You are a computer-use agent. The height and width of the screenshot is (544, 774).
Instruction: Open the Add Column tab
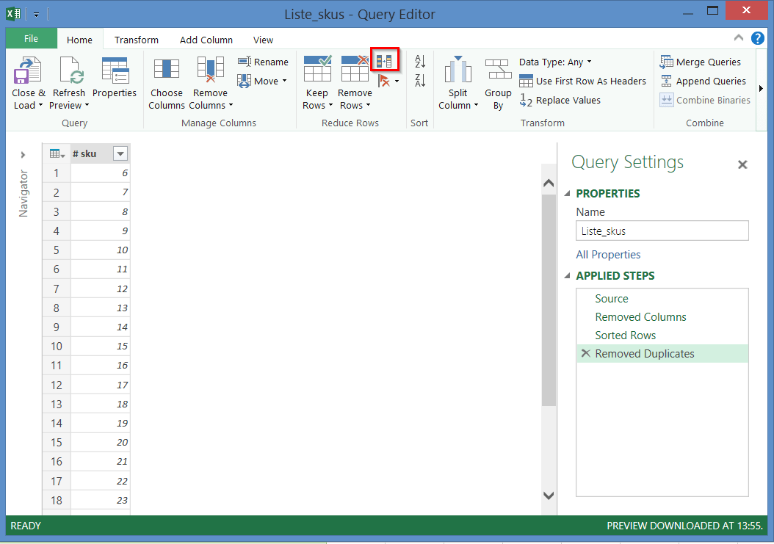206,40
